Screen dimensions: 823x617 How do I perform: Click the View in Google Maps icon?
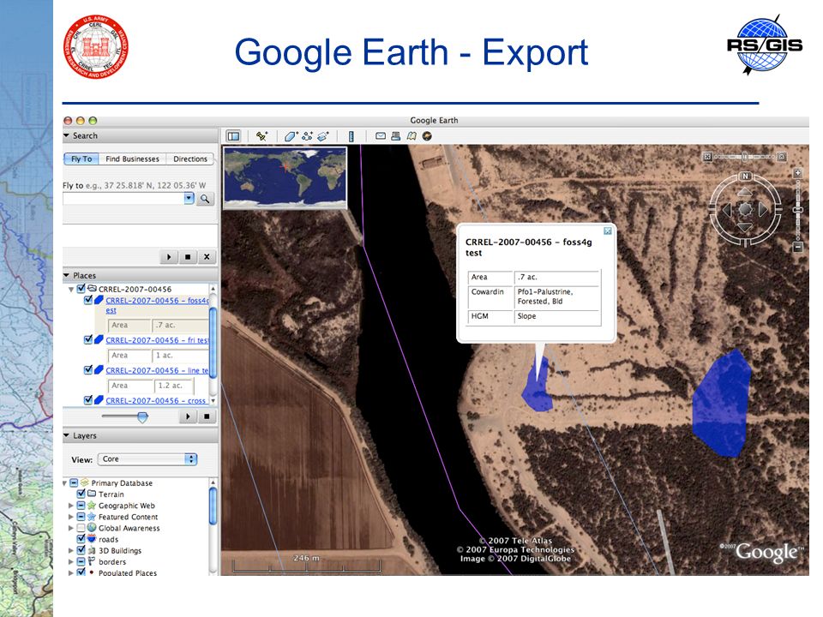412,136
